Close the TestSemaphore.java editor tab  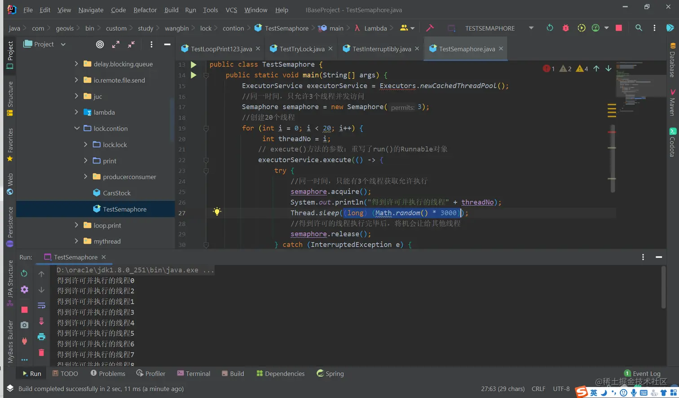[x=501, y=49]
